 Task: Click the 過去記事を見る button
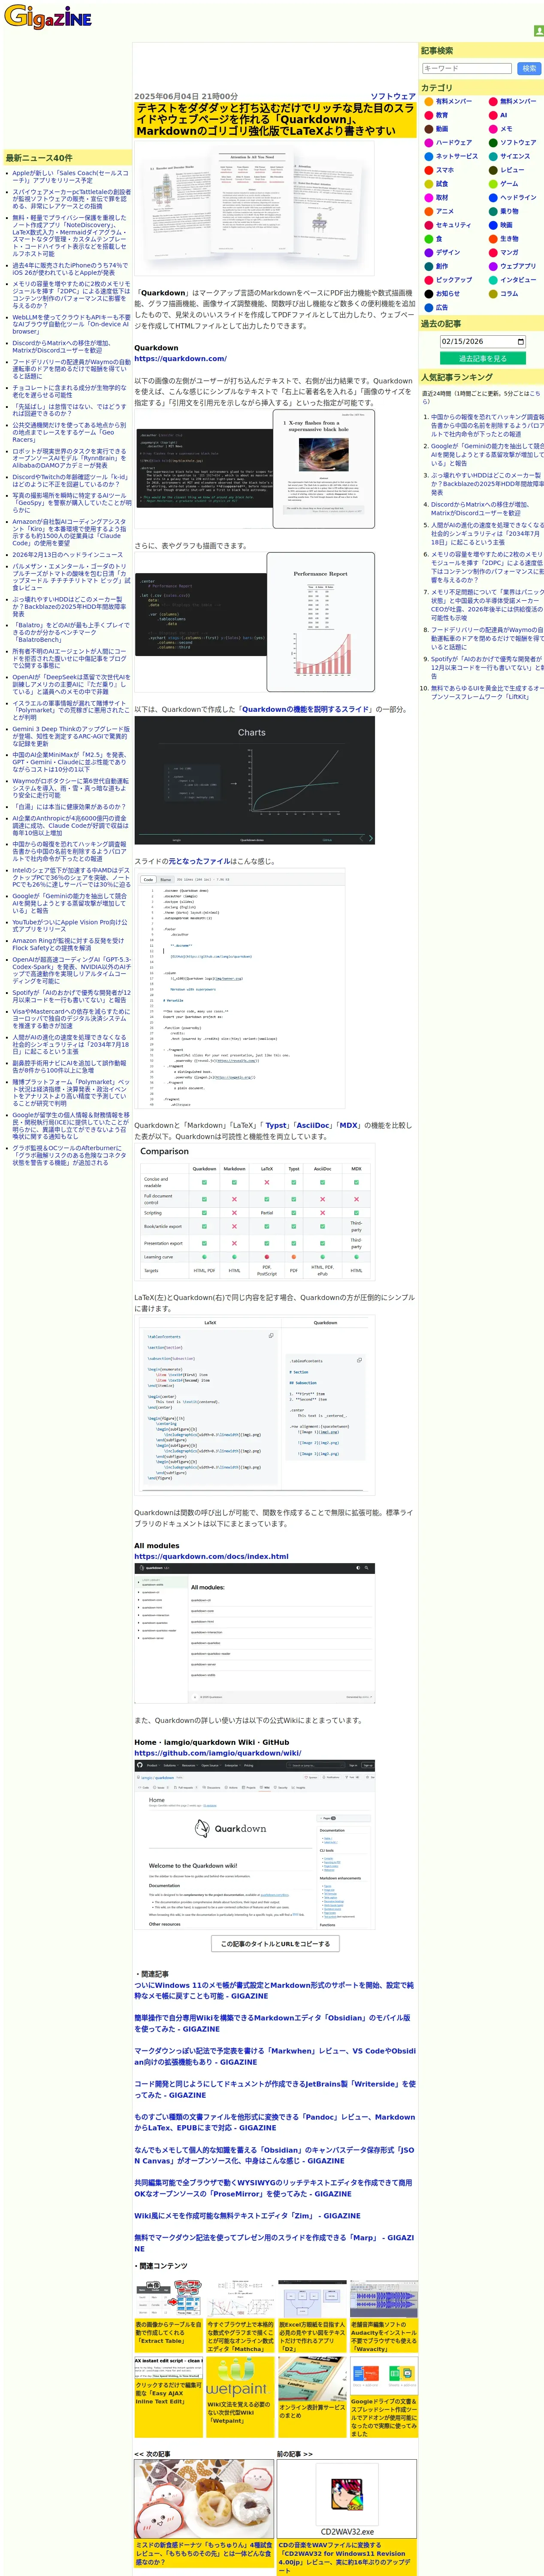tap(483, 359)
